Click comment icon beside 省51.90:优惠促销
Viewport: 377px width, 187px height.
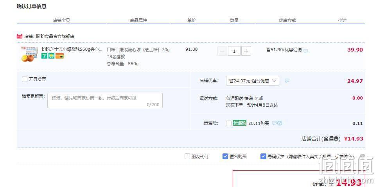(305, 51)
